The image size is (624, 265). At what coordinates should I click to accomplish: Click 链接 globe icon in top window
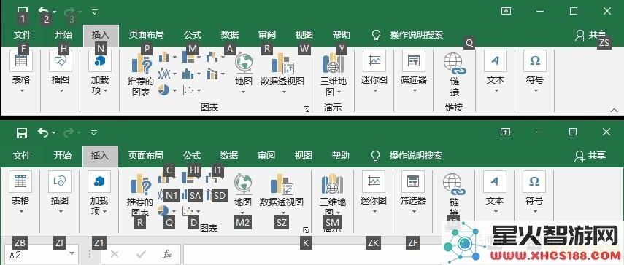point(455,64)
